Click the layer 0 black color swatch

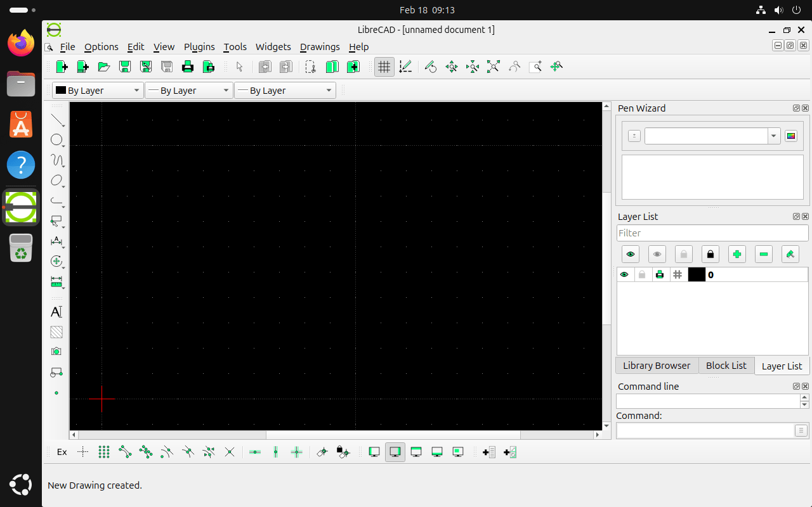[x=697, y=274]
